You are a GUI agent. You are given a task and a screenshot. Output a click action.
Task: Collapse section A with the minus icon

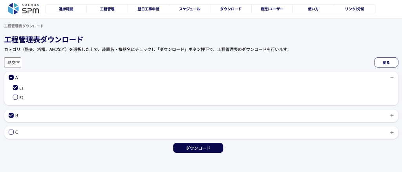tap(392, 78)
